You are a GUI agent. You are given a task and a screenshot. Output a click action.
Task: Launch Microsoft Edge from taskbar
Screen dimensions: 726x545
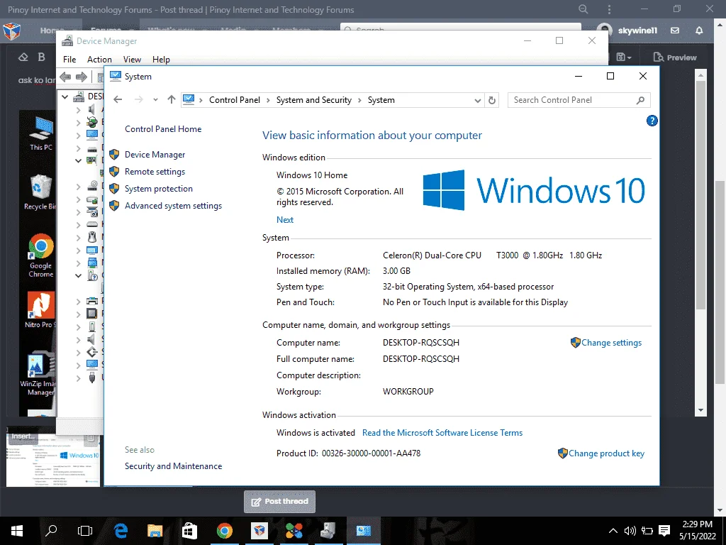pos(121,531)
